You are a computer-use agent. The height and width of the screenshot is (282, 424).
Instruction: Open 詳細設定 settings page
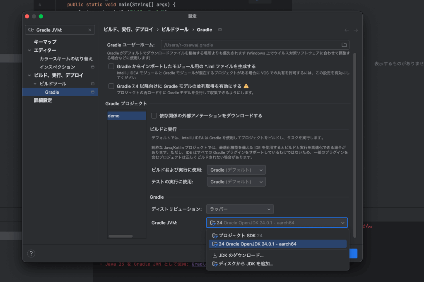click(43, 100)
